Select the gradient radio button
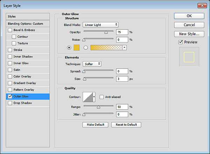210x154 pixels. point(86,47)
